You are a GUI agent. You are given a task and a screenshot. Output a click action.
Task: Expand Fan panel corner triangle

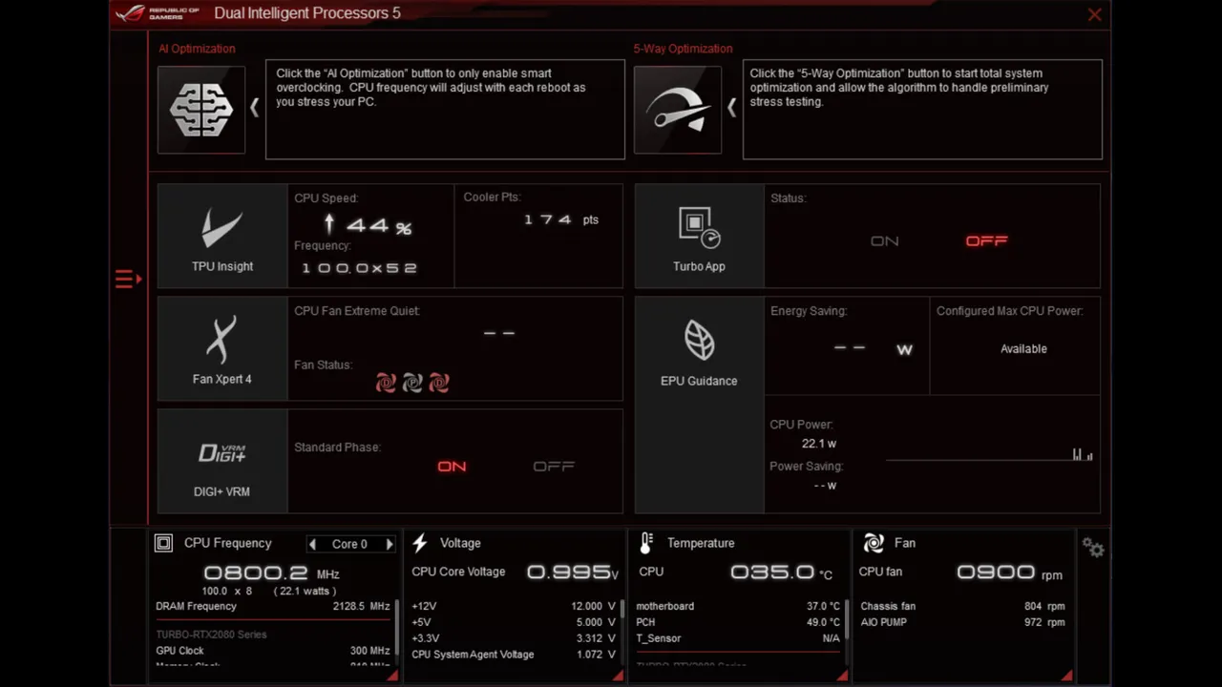click(x=1066, y=676)
